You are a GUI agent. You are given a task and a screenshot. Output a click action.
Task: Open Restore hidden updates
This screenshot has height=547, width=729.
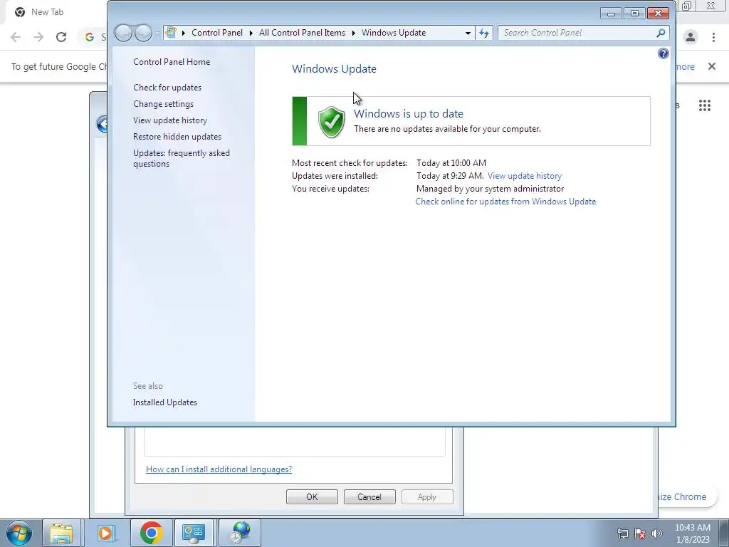(x=177, y=136)
